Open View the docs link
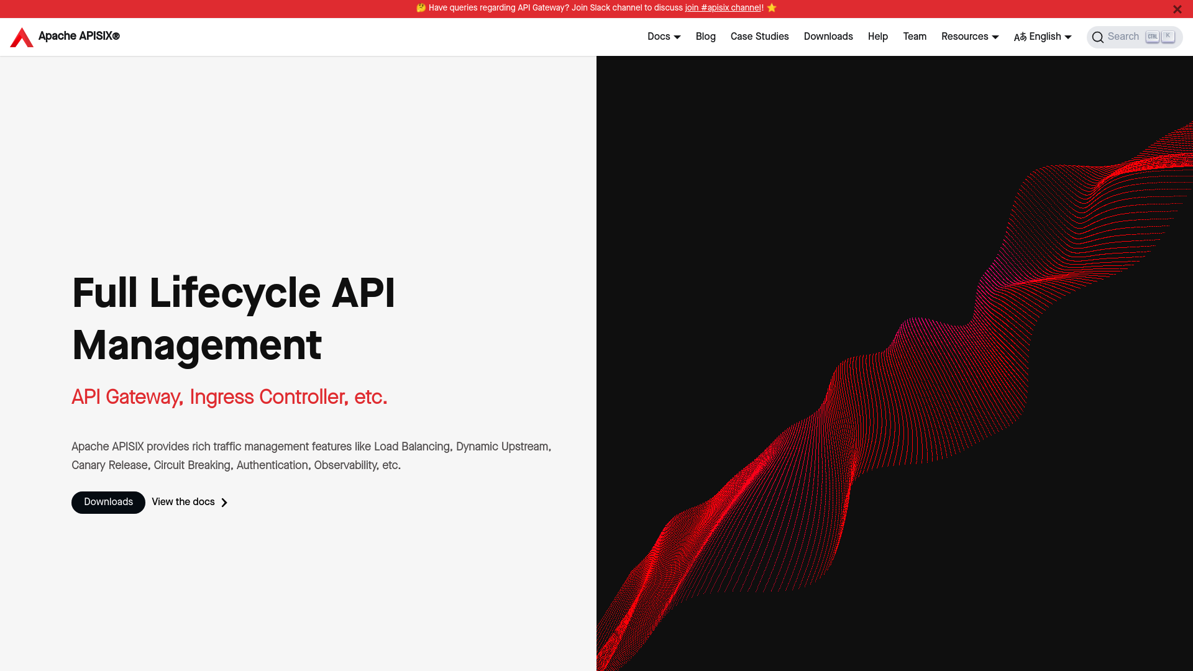This screenshot has width=1193, height=671. [x=190, y=502]
